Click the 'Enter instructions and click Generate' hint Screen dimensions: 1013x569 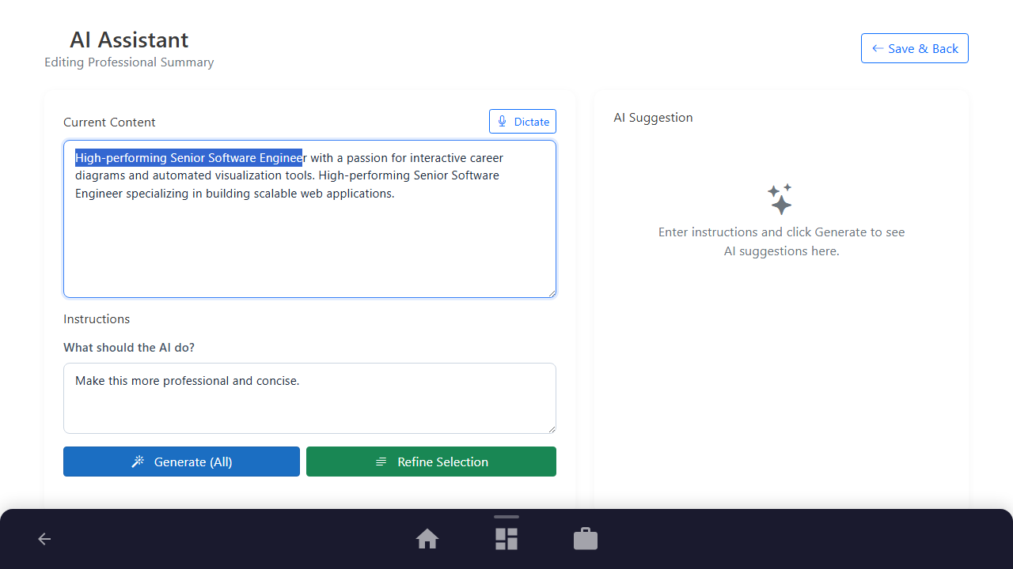781,242
